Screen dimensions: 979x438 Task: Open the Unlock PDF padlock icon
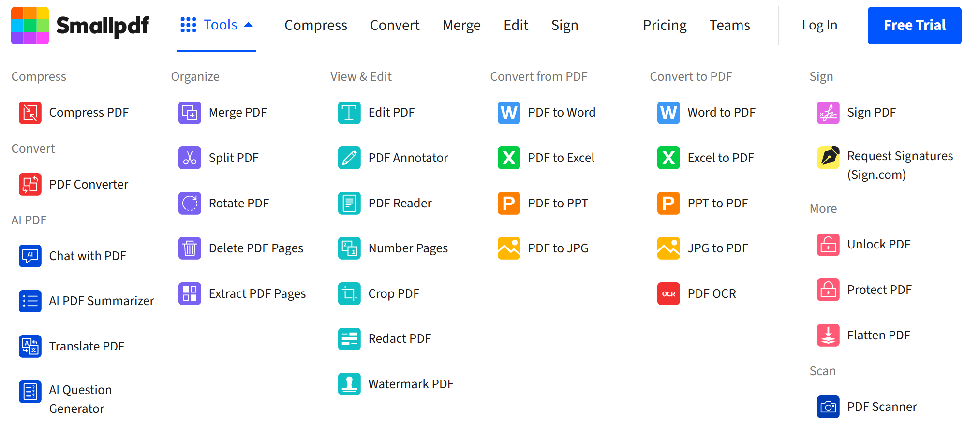tap(828, 245)
